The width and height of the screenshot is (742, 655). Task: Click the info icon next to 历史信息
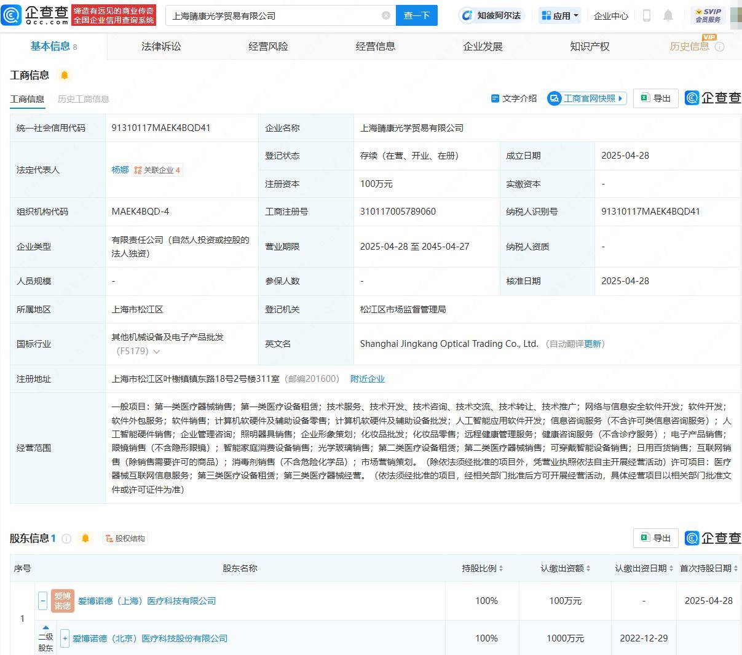click(720, 47)
